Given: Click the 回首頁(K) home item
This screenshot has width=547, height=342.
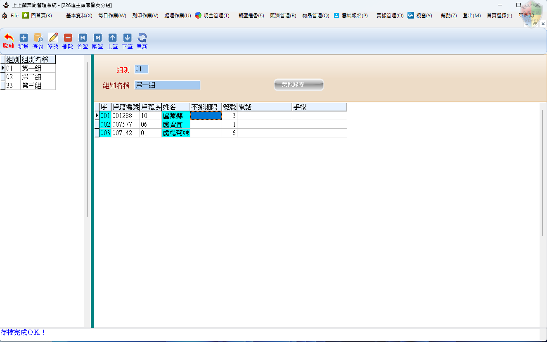Looking at the screenshot, I should pos(38,16).
